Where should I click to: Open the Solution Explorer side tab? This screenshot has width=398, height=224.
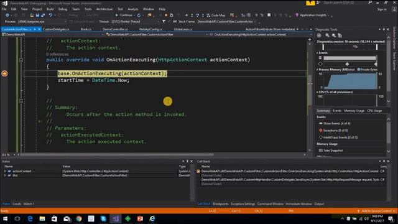[x=394, y=38]
